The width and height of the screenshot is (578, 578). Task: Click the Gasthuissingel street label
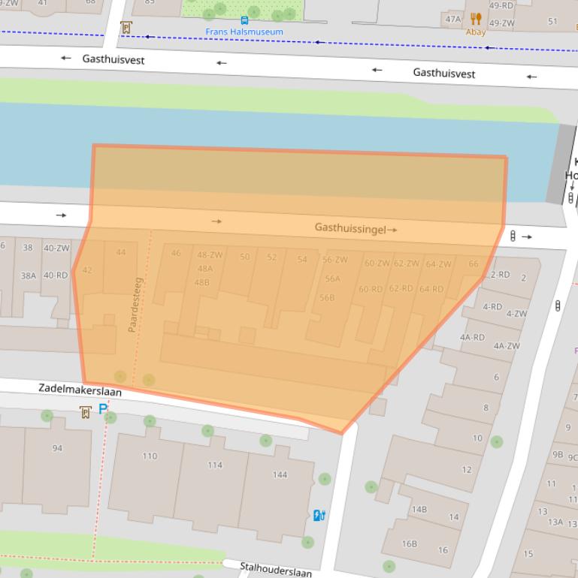(x=350, y=227)
